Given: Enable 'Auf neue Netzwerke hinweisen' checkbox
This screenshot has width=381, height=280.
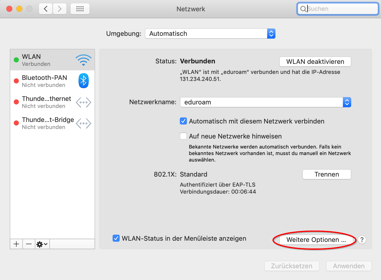Looking at the screenshot, I should click(183, 136).
